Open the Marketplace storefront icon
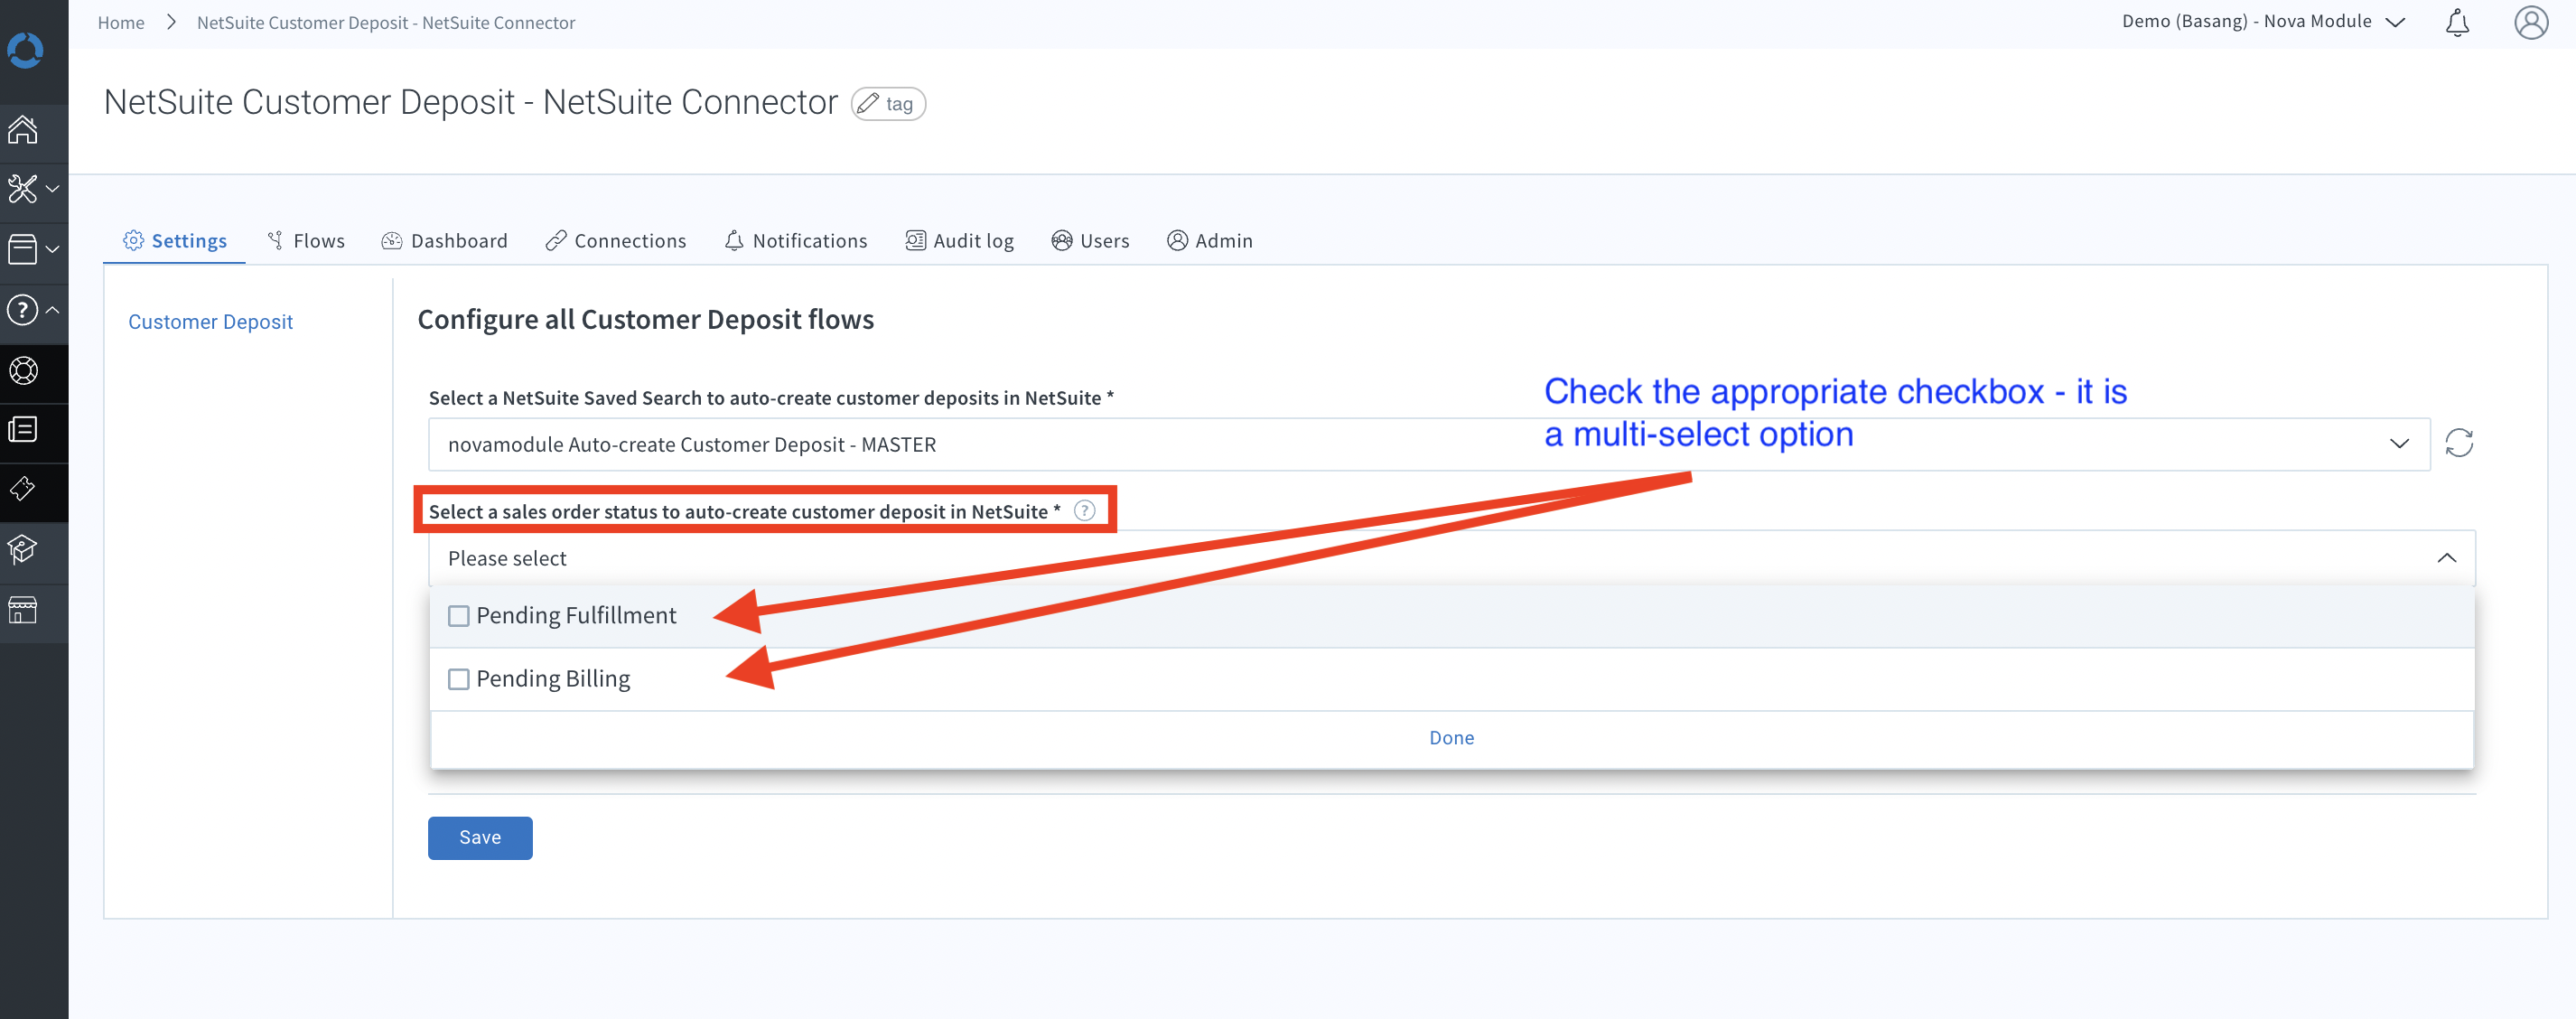Screen dimensions: 2576x1019 [x=22, y=609]
